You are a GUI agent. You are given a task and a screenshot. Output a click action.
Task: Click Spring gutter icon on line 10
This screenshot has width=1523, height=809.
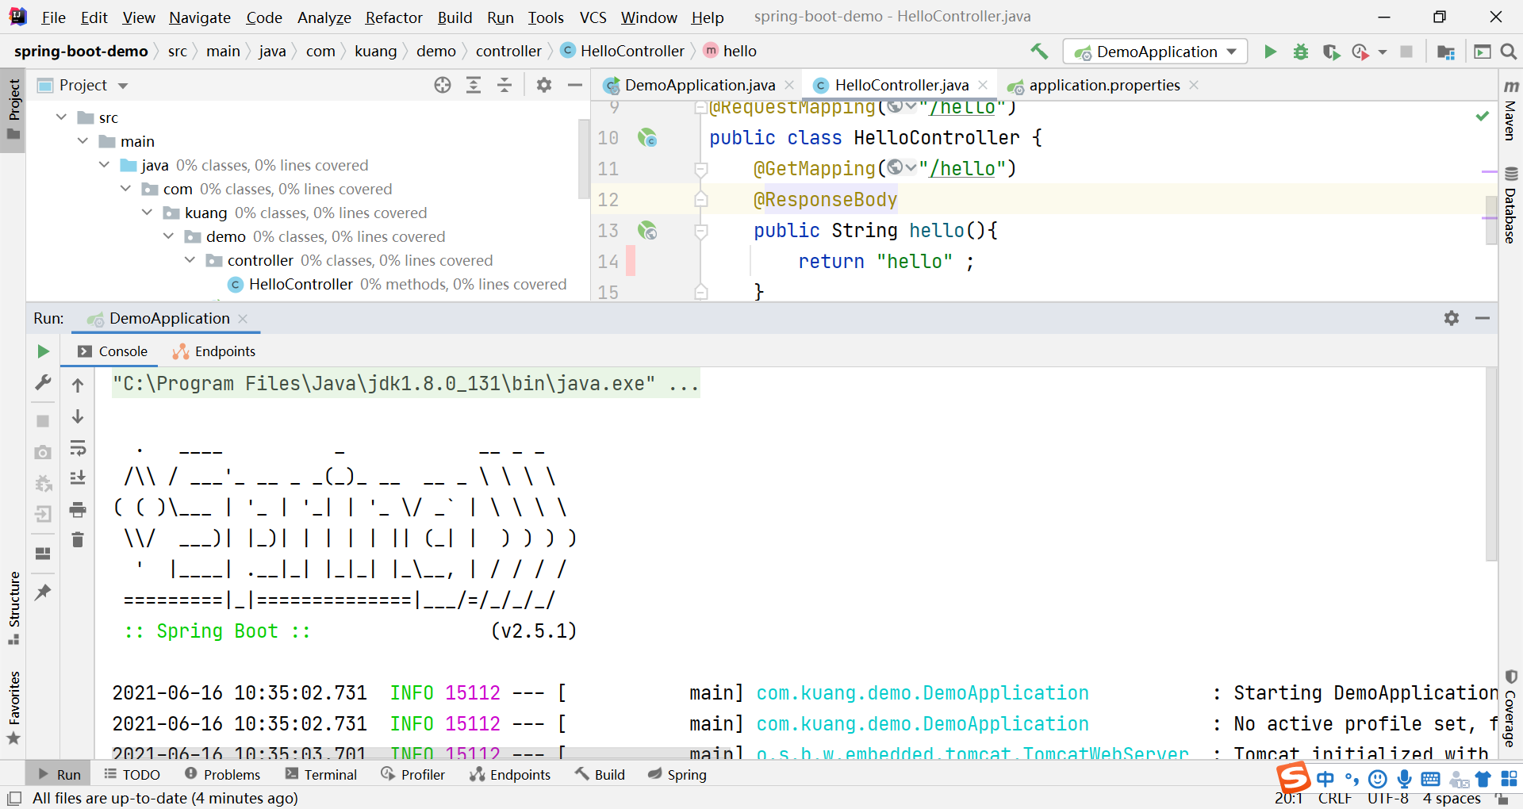(x=647, y=138)
